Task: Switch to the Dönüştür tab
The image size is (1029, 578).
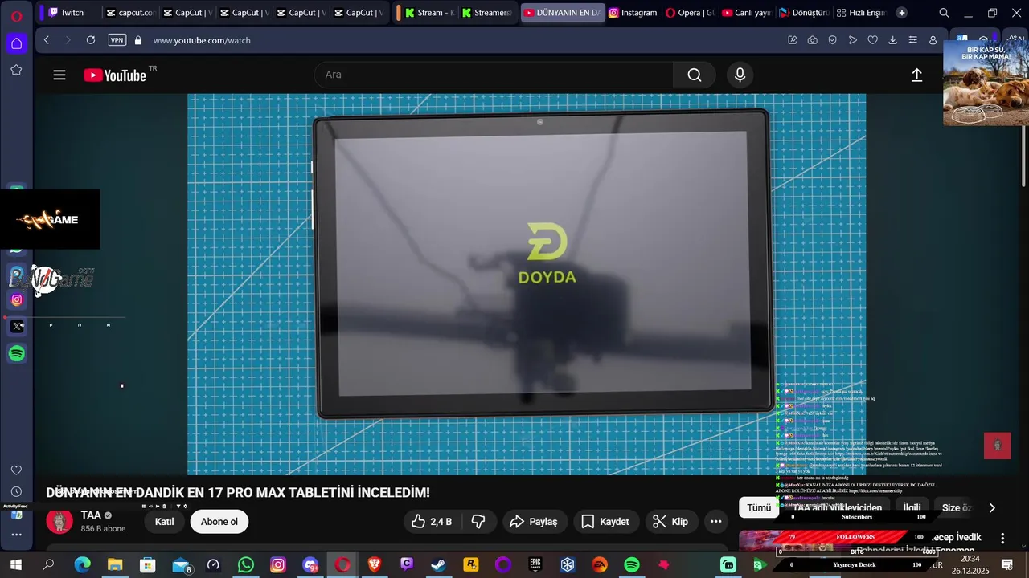Action: point(804,13)
